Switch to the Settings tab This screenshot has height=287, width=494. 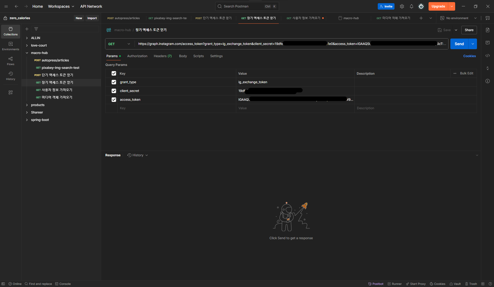tap(216, 56)
